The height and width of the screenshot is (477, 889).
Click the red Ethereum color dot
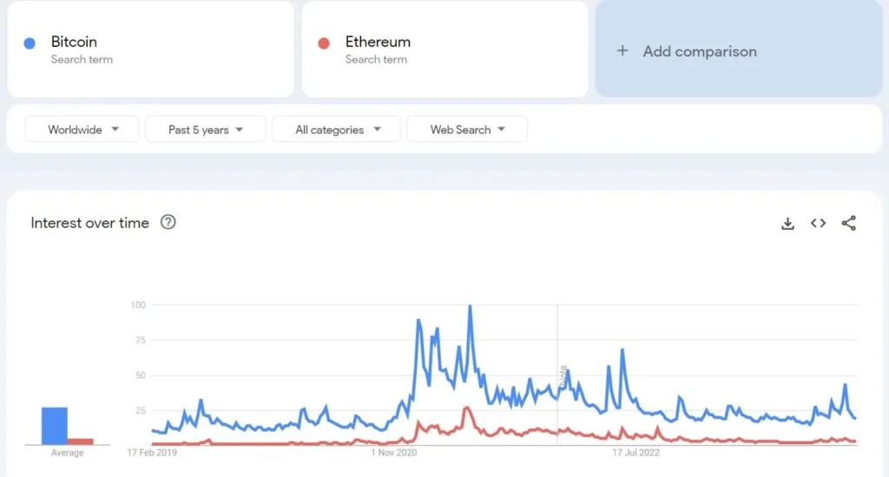click(324, 42)
